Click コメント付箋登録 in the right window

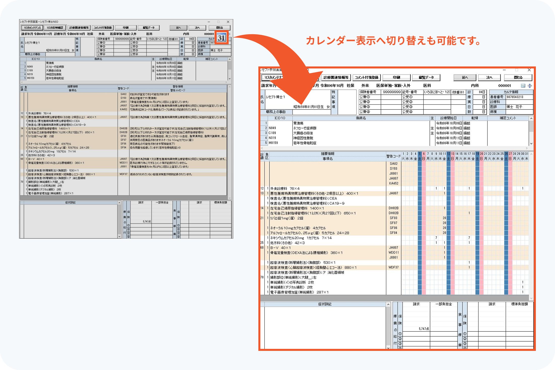367,78
